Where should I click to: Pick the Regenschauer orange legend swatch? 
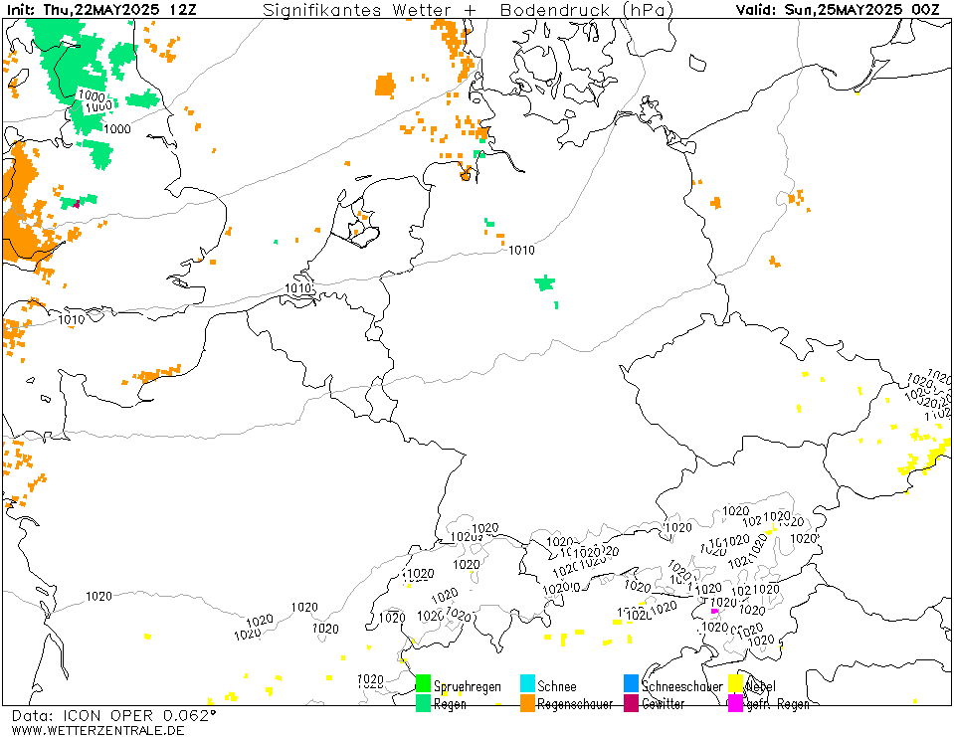tap(527, 703)
